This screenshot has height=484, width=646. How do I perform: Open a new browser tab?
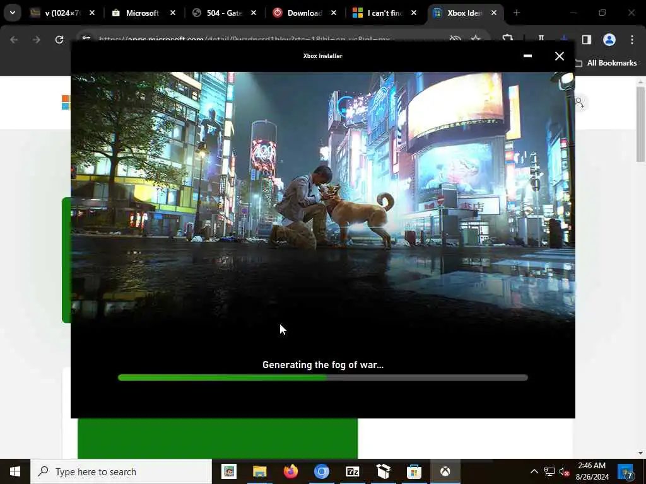coord(517,13)
